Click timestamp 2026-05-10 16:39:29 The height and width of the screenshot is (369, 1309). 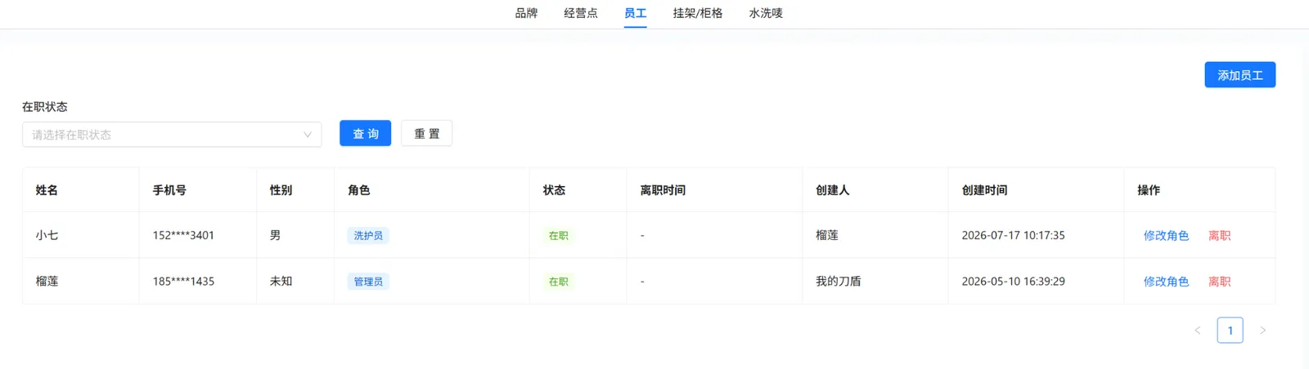coord(1013,281)
